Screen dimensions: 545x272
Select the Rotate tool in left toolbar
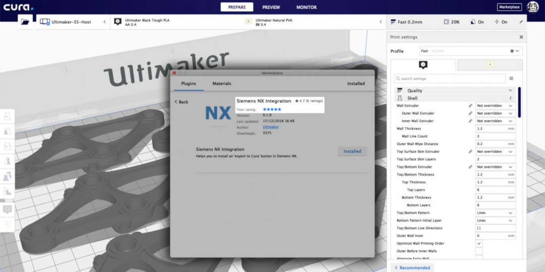[x=7, y=146]
